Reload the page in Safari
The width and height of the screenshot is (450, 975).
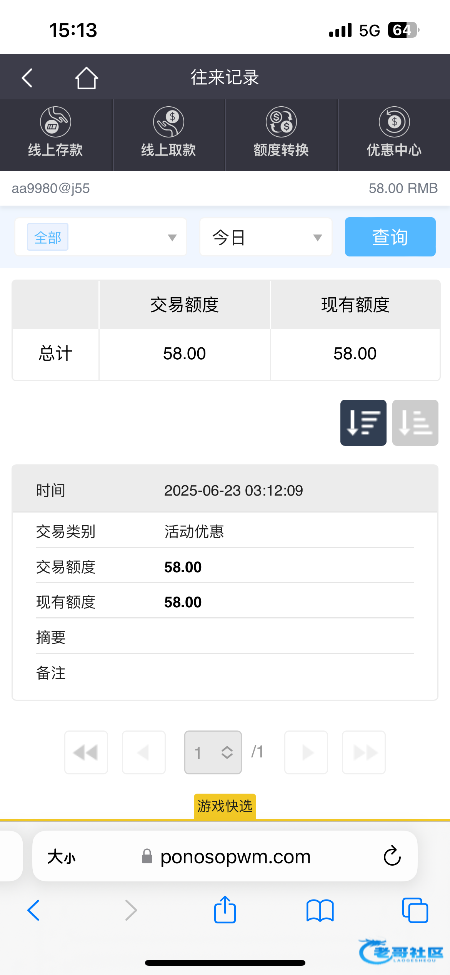pyautogui.click(x=392, y=856)
